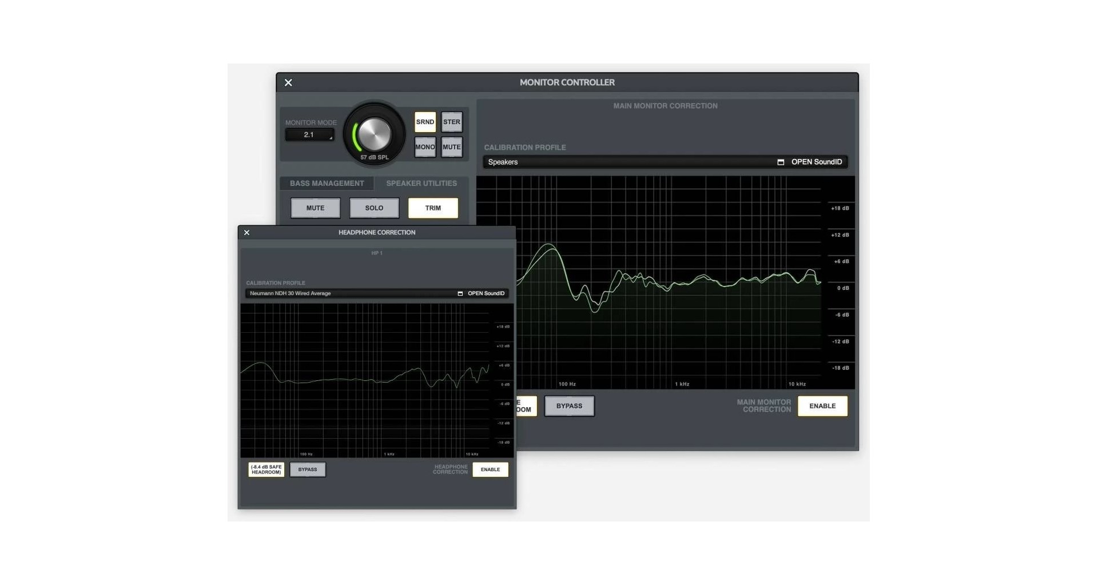Toggle MUTE beside the MONO button

click(452, 147)
